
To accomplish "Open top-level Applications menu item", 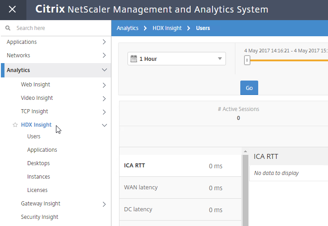I will (x=21, y=42).
